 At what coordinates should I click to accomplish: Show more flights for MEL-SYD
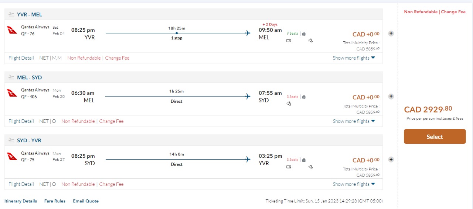coord(354,121)
